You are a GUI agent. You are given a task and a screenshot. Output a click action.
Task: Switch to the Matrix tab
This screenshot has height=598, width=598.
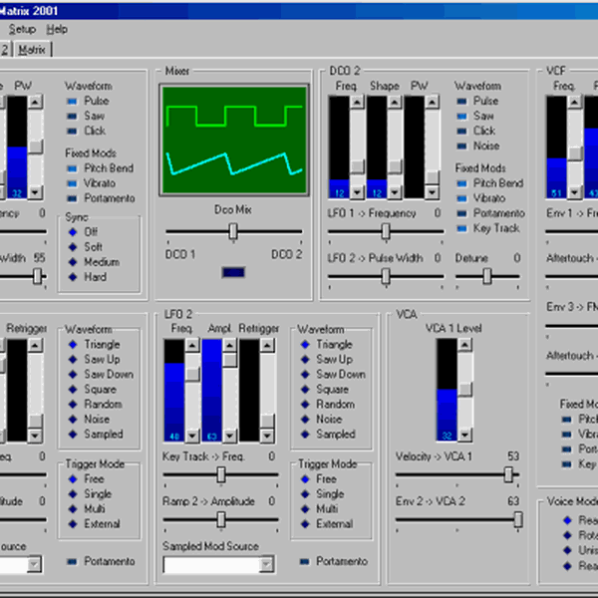click(31, 49)
